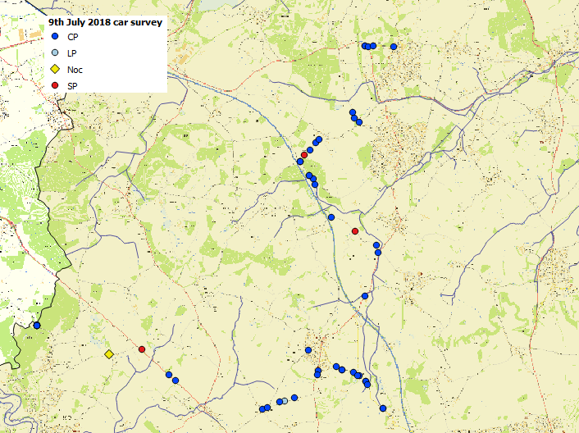Select the 'LP' legend label
The image size is (579, 433).
coord(71,53)
